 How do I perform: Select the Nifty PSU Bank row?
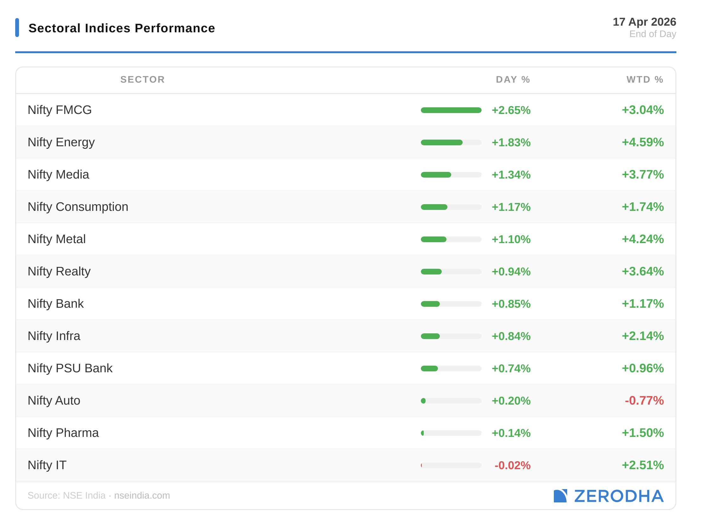[70, 368]
